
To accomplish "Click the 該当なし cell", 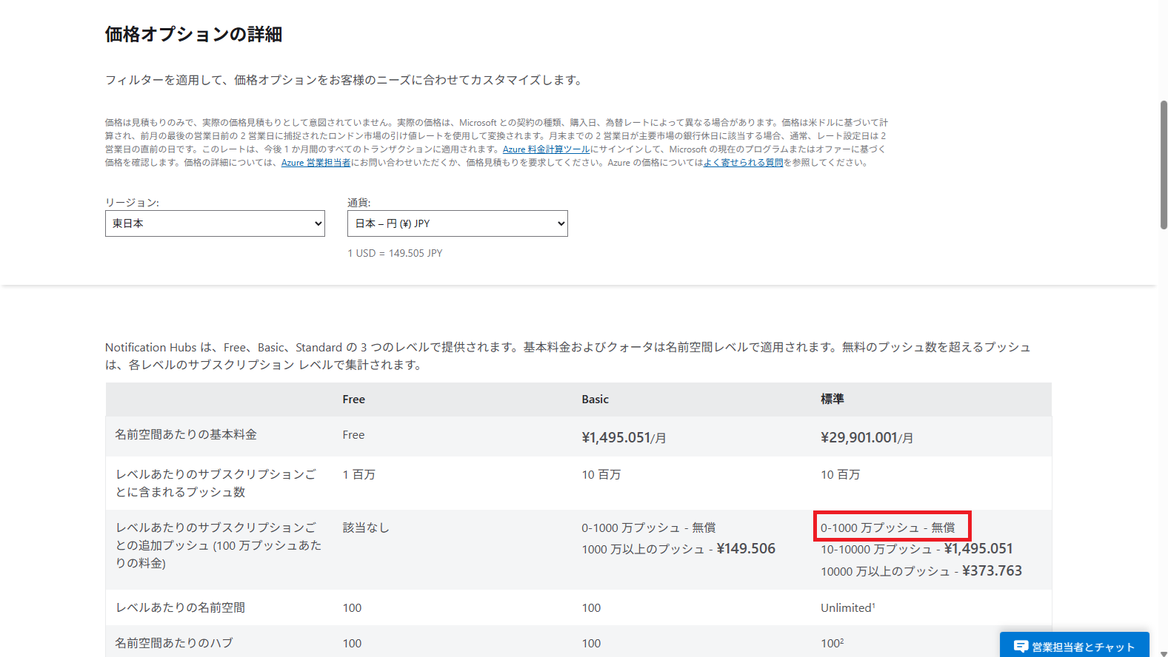I will (x=366, y=528).
